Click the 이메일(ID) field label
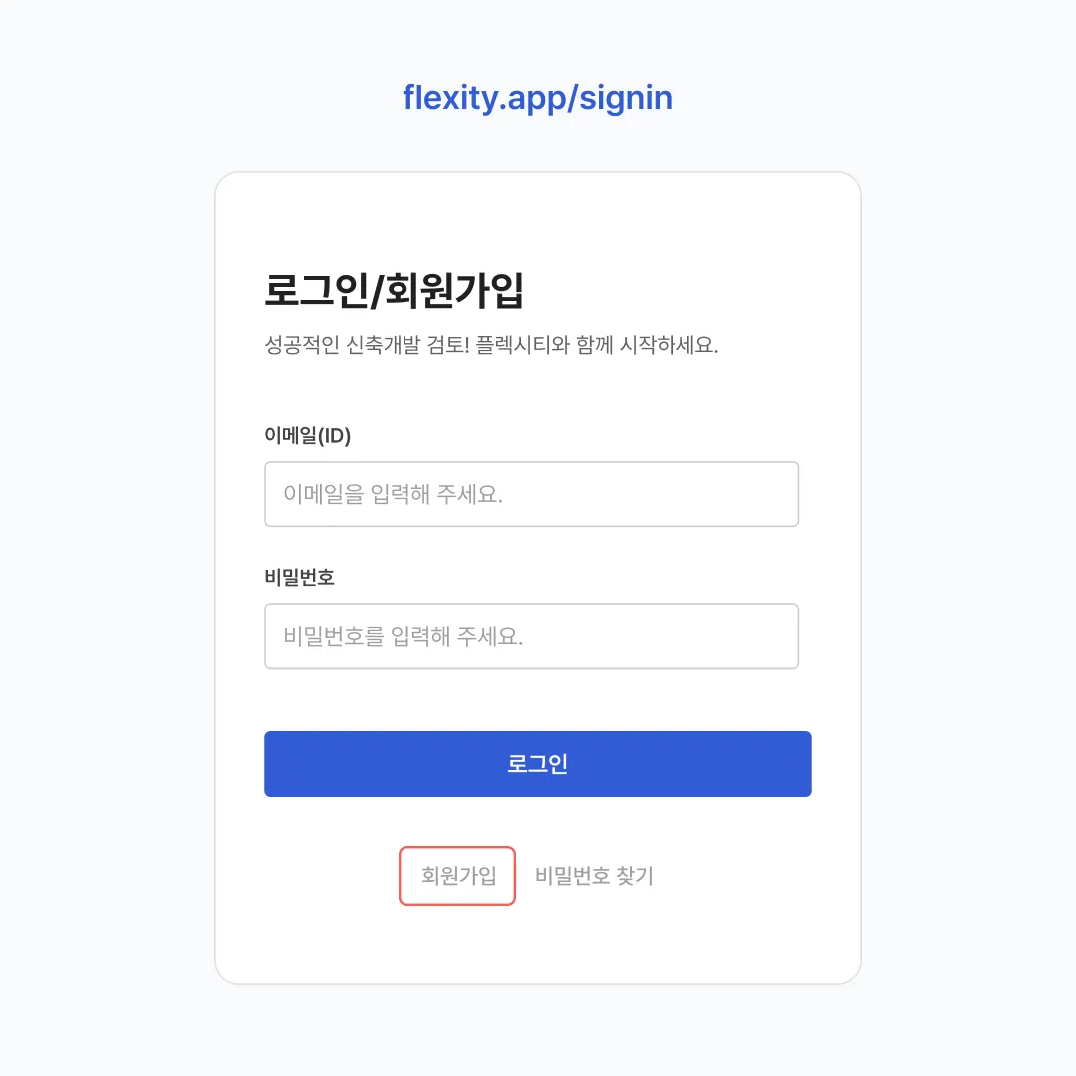The width and height of the screenshot is (1076, 1076). tap(308, 435)
